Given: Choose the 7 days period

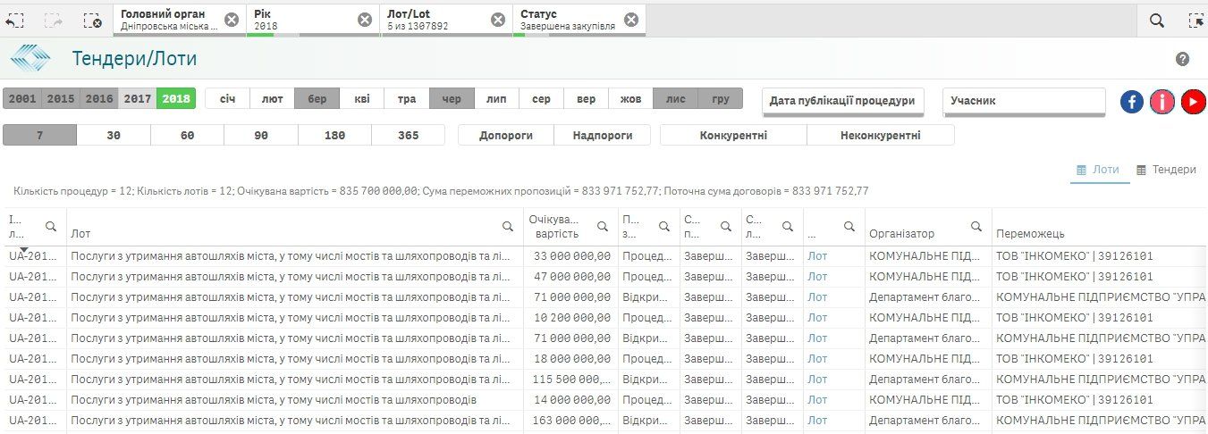Looking at the screenshot, I should [40, 136].
